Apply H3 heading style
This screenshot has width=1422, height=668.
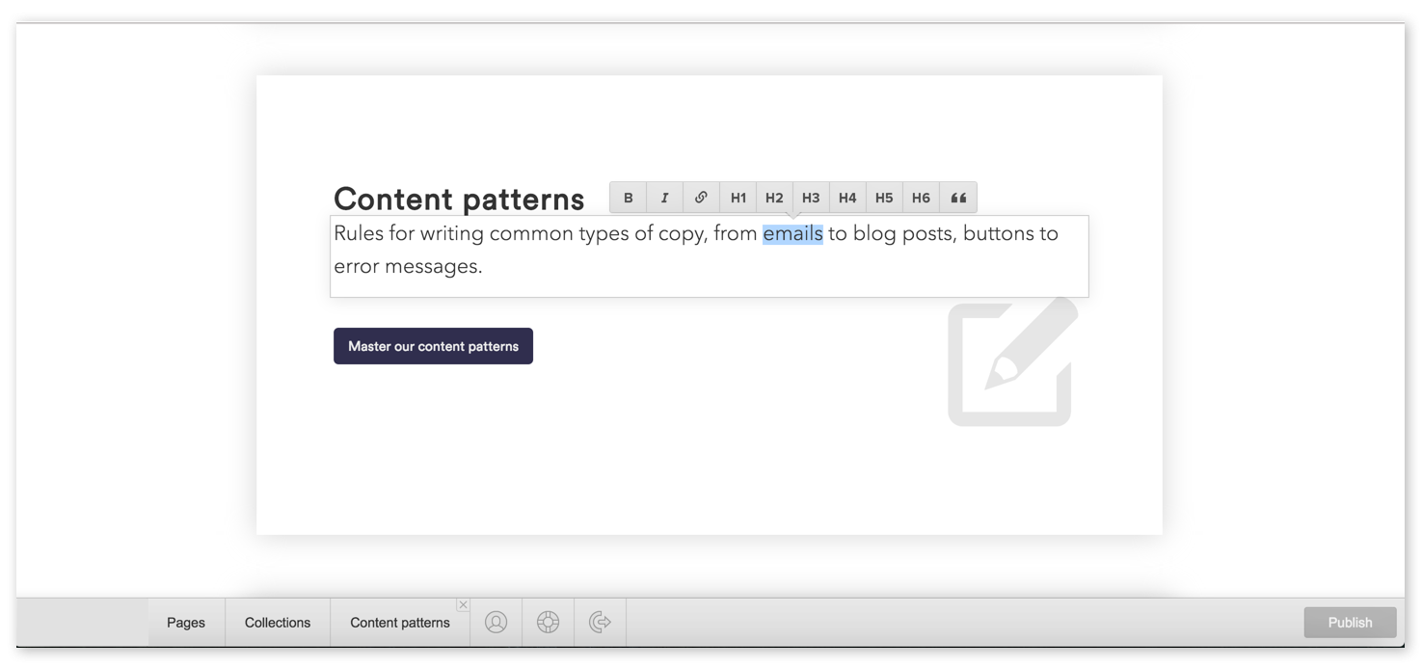pyautogui.click(x=811, y=197)
